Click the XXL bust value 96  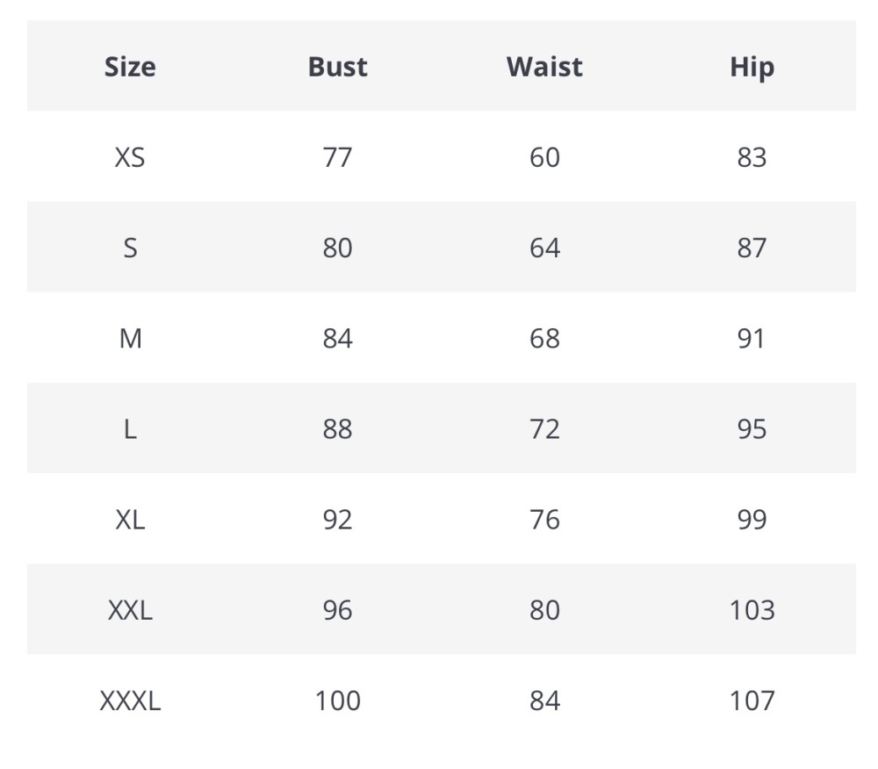(x=337, y=609)
